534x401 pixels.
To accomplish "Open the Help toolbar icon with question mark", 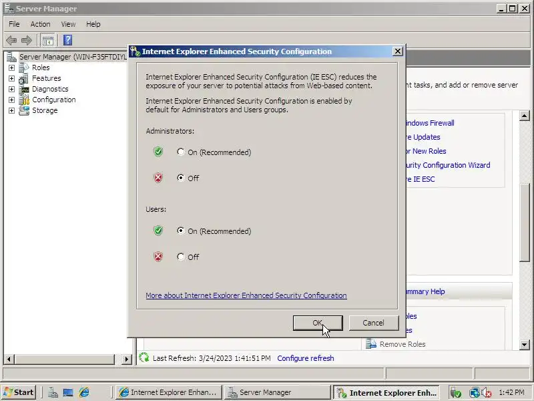I will (67, 40).
